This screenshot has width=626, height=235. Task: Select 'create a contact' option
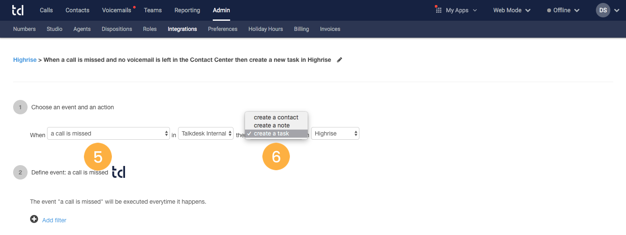point(276,117)
